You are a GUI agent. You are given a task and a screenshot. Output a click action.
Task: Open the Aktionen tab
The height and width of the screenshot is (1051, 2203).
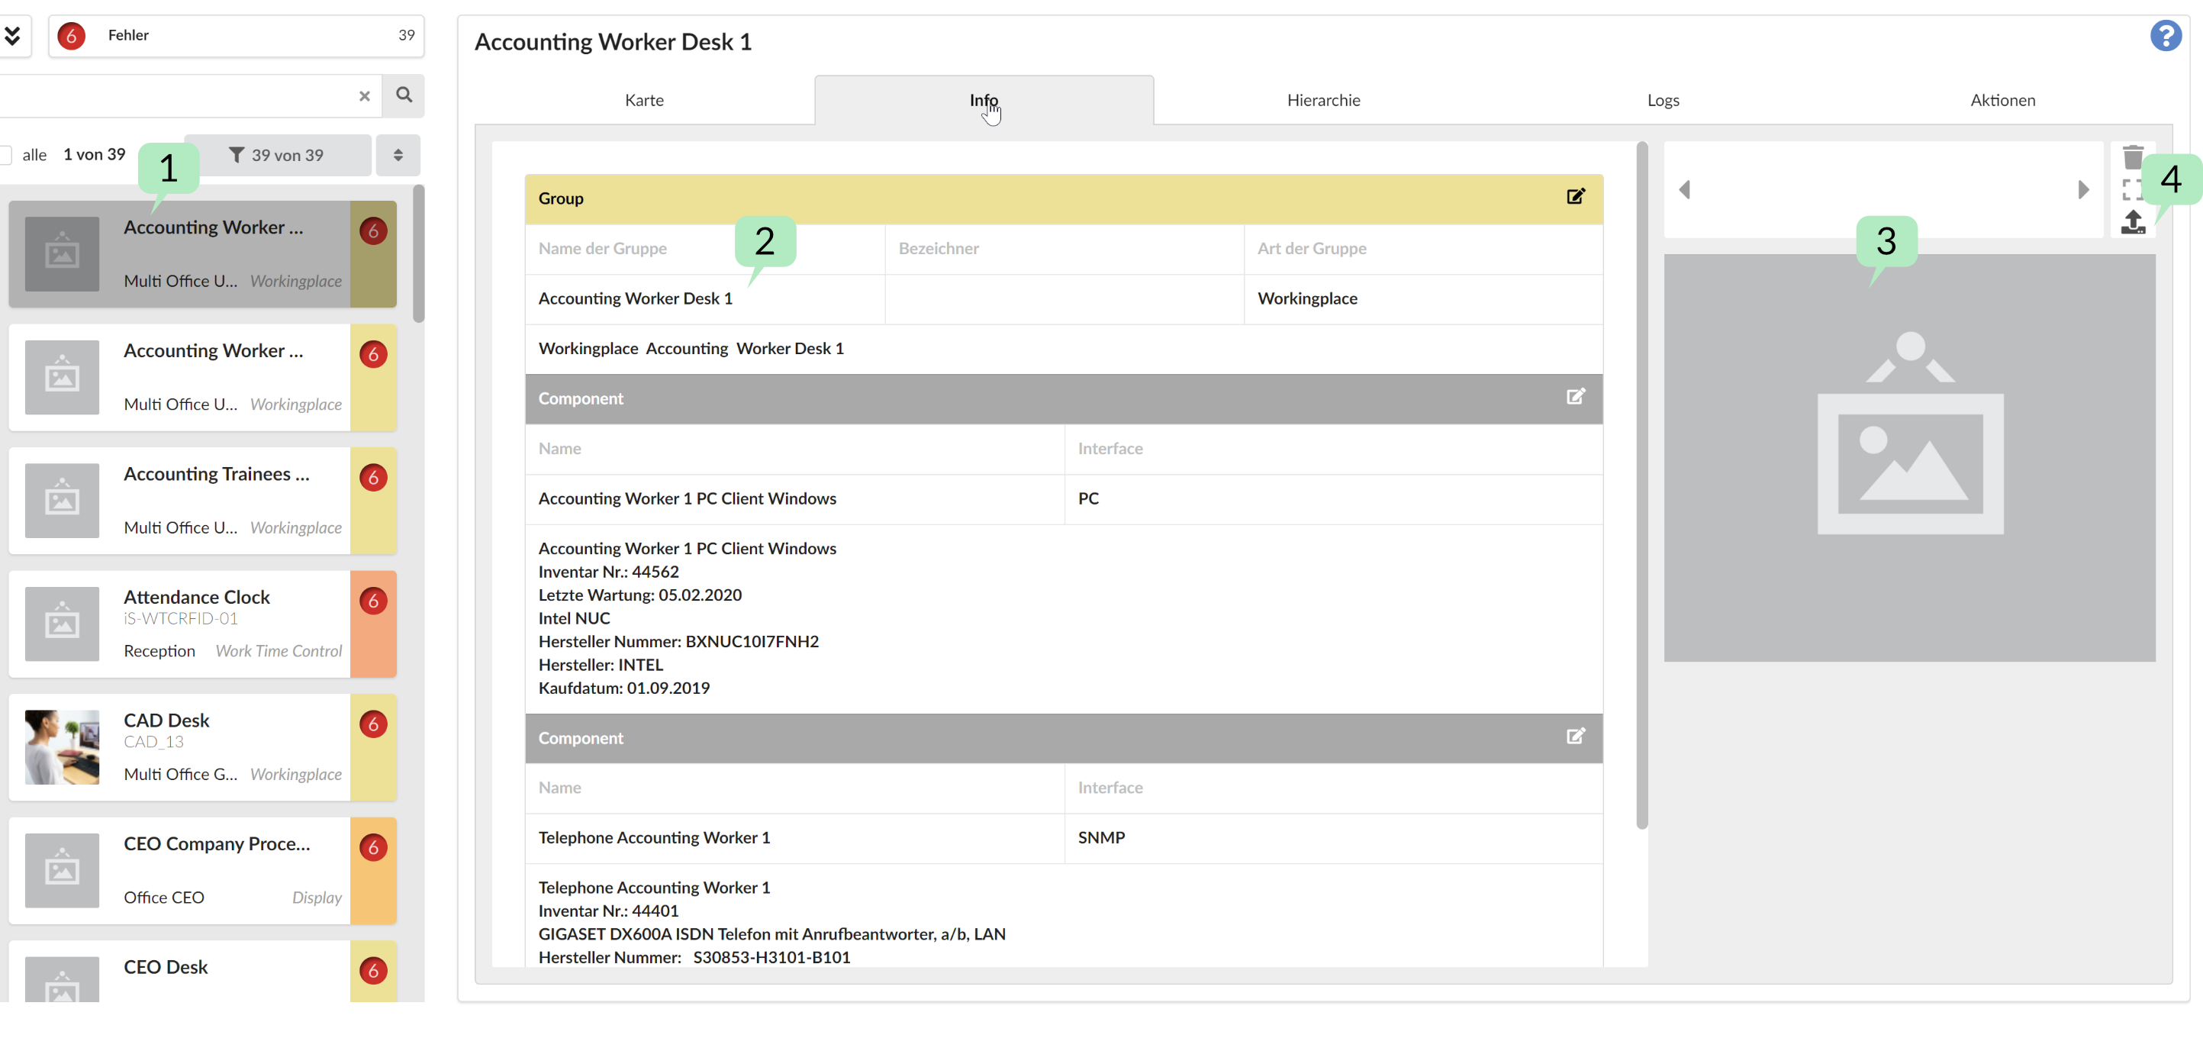pos(2002,100)
